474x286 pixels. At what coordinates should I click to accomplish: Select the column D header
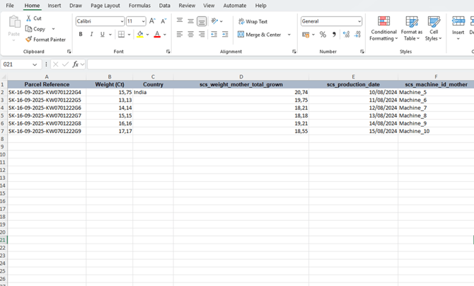click(241, 76)
